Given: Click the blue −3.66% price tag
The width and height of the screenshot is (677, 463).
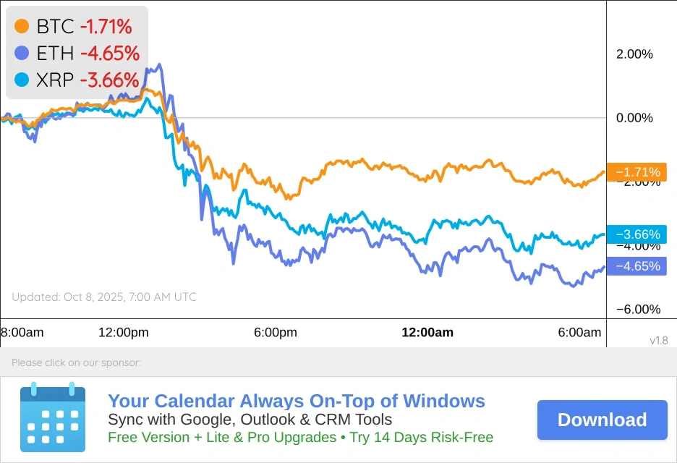Looking at the screenshot, I should point(637,234).
